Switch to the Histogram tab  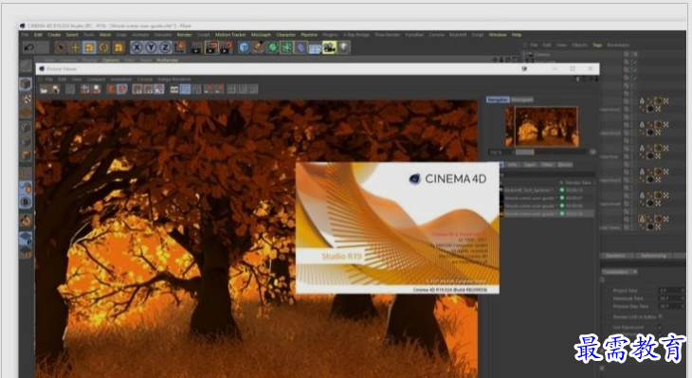[522, 99]
